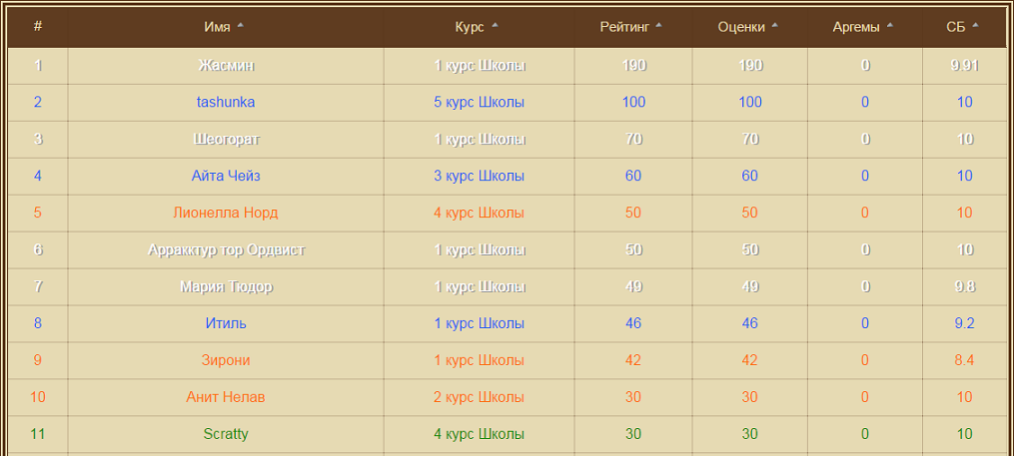Viewport: 1014px width, 456px height.
Task: Open the tashunka profile link
Action: (x=226, y=102)
